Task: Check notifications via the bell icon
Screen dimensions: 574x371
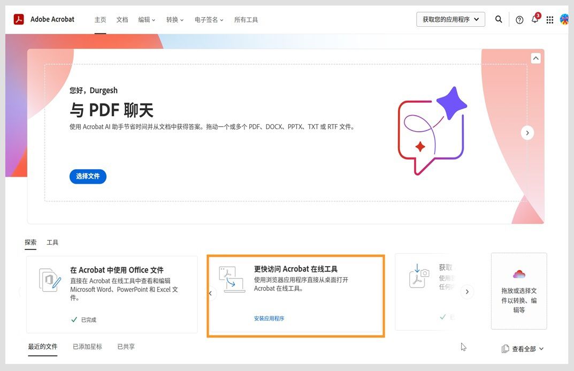Action: pyautogui.click(x=534, y=19)
